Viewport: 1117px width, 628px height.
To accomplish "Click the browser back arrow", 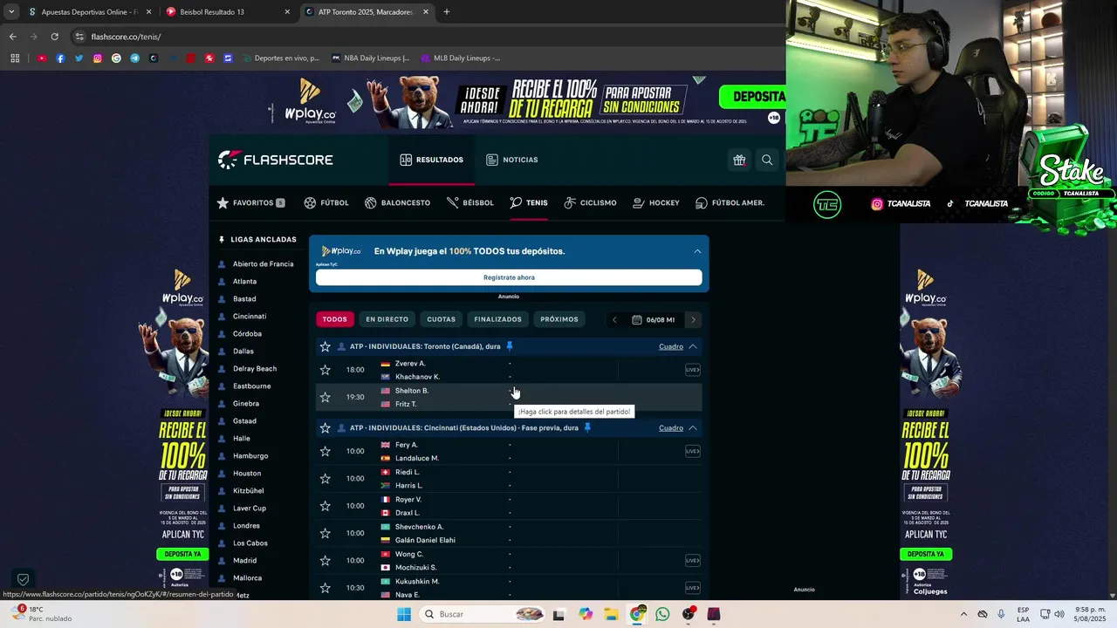I will click(12, 37).
